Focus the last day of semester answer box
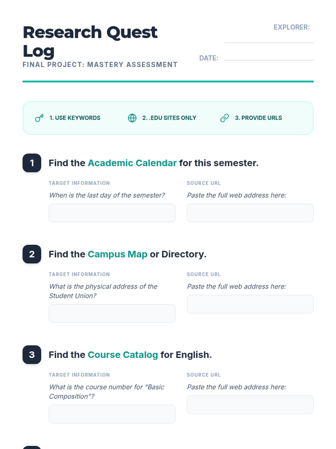 point(112,213)
